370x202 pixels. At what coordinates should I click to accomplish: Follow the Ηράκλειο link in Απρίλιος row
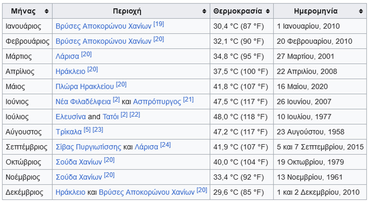[x=70, y=71]
